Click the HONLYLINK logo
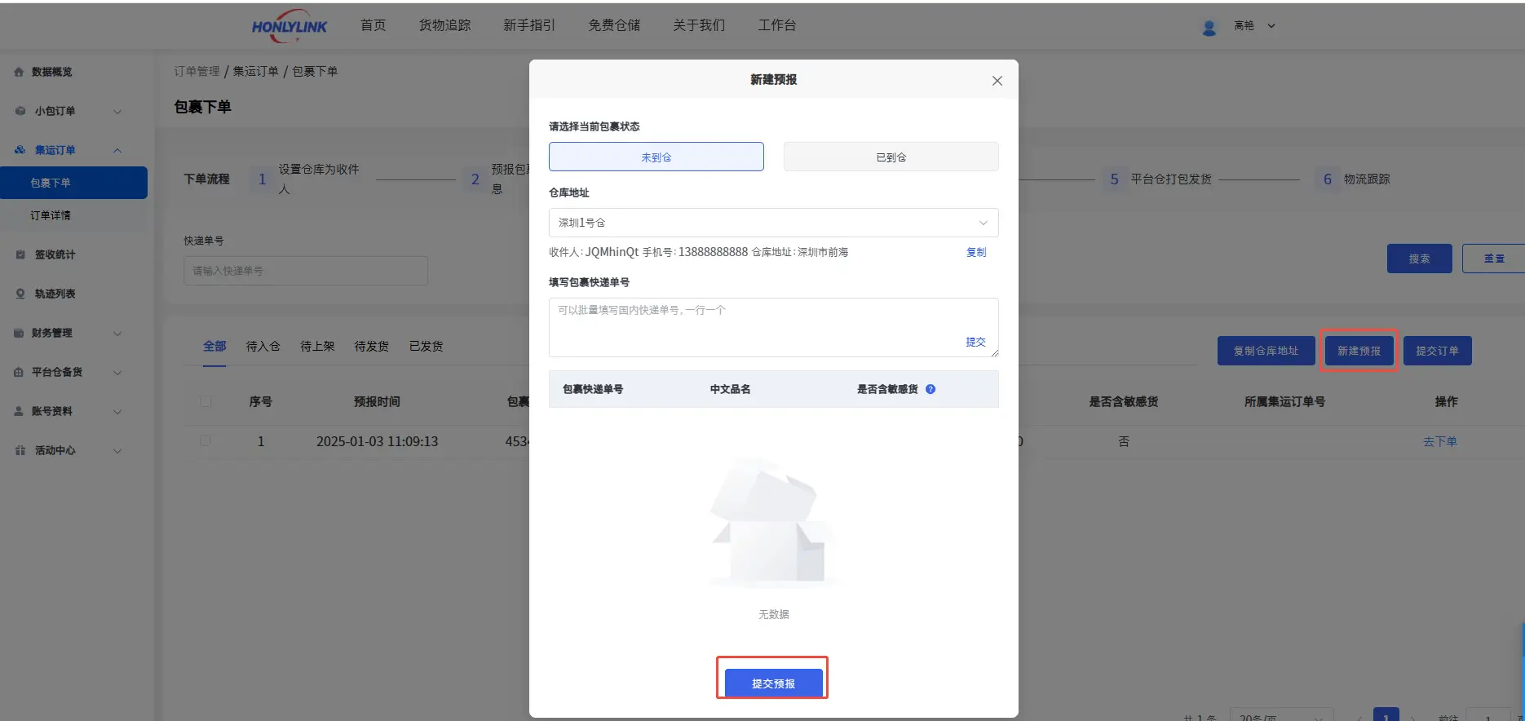 pyautogui.click(x=289, y=26)
